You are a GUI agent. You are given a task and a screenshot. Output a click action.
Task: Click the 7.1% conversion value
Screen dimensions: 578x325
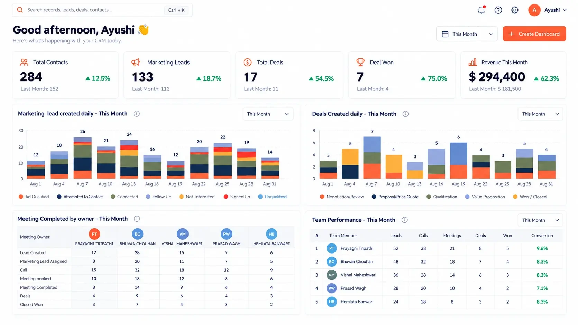click(542, 288)
